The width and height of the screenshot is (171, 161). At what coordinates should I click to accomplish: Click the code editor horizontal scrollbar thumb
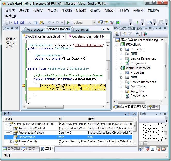tap(45, 107)
